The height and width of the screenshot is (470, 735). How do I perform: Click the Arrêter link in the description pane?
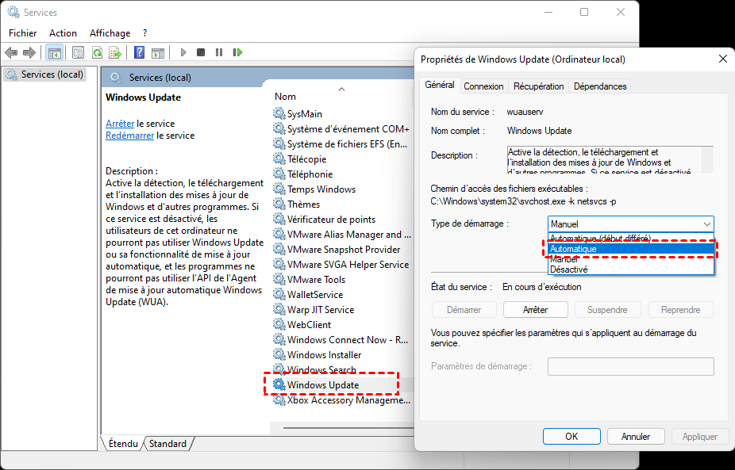coord(120,124)
